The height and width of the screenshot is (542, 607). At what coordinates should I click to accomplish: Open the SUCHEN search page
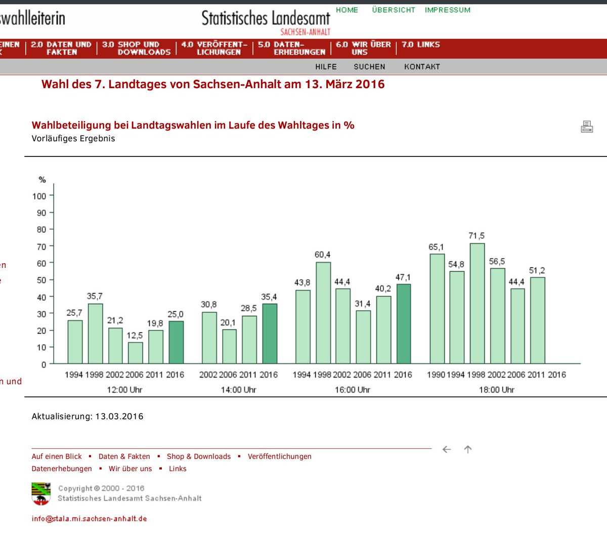(369, 66)
